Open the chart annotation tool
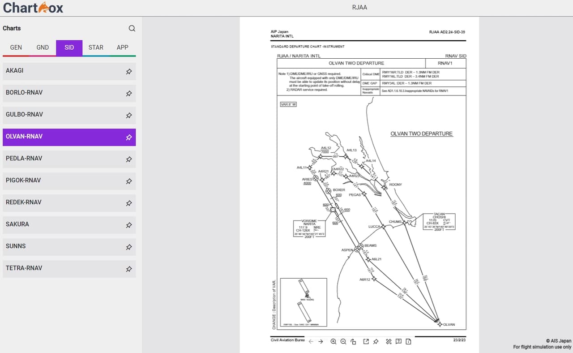The height and width of the screenshot is (353, 573). 388,341
